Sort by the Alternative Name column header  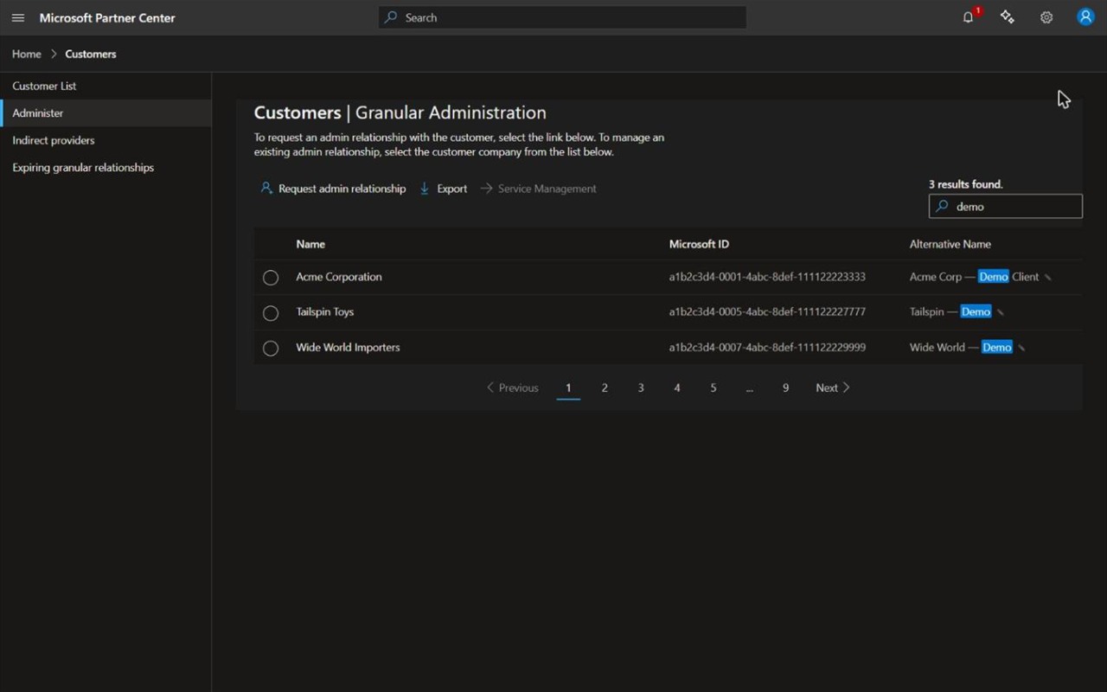950,244
